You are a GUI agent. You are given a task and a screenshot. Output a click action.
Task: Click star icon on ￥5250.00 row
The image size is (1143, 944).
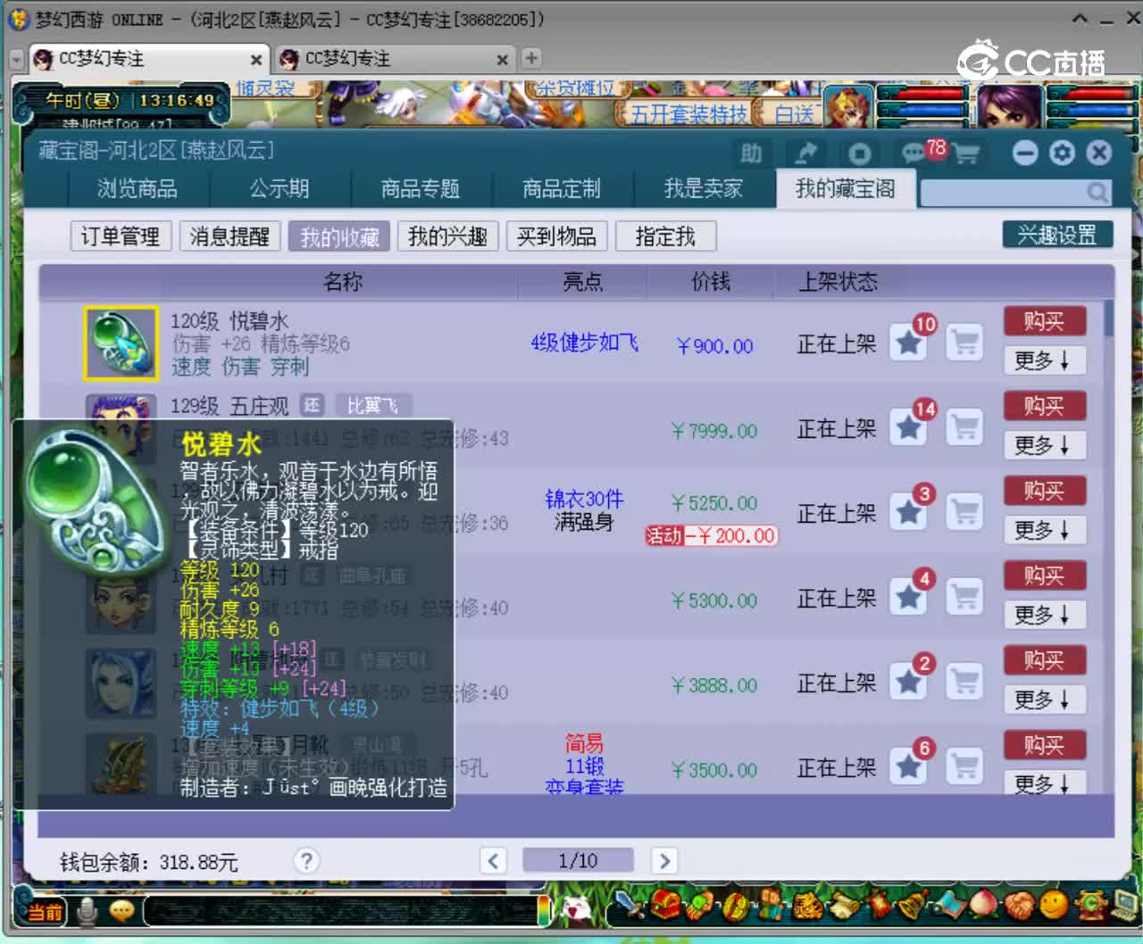909,512
